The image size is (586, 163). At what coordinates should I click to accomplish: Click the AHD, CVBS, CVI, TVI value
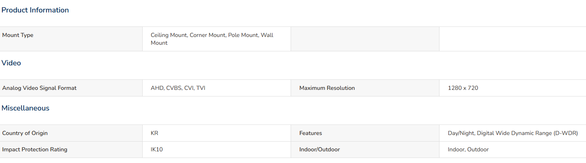(x=178, y=88)
